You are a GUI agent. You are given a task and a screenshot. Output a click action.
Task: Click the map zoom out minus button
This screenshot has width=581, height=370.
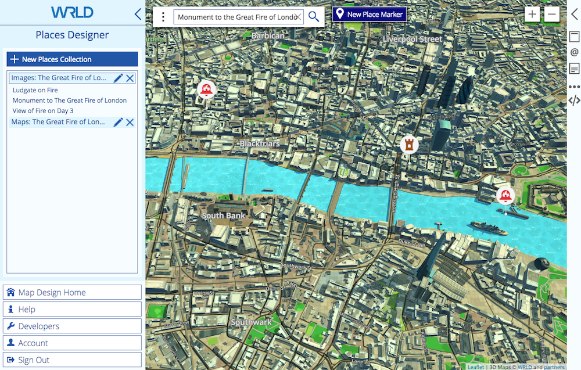pyautogui.click(x=552, y=15)
